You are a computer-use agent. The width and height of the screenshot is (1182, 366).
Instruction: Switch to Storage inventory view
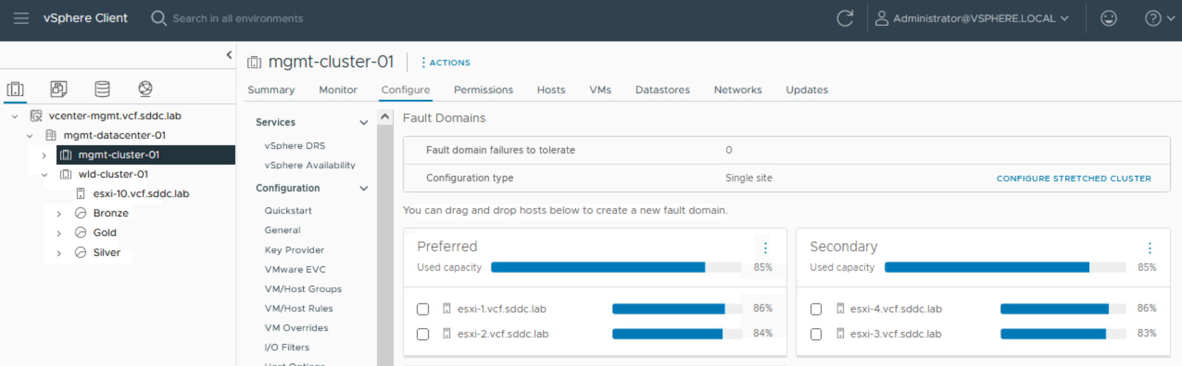[x=102, y=89]
